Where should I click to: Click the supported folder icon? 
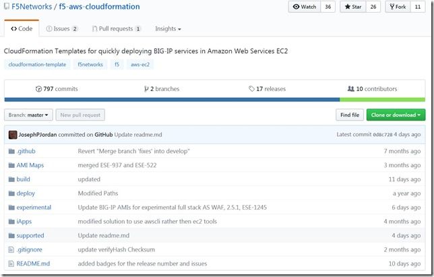point(11,235)
